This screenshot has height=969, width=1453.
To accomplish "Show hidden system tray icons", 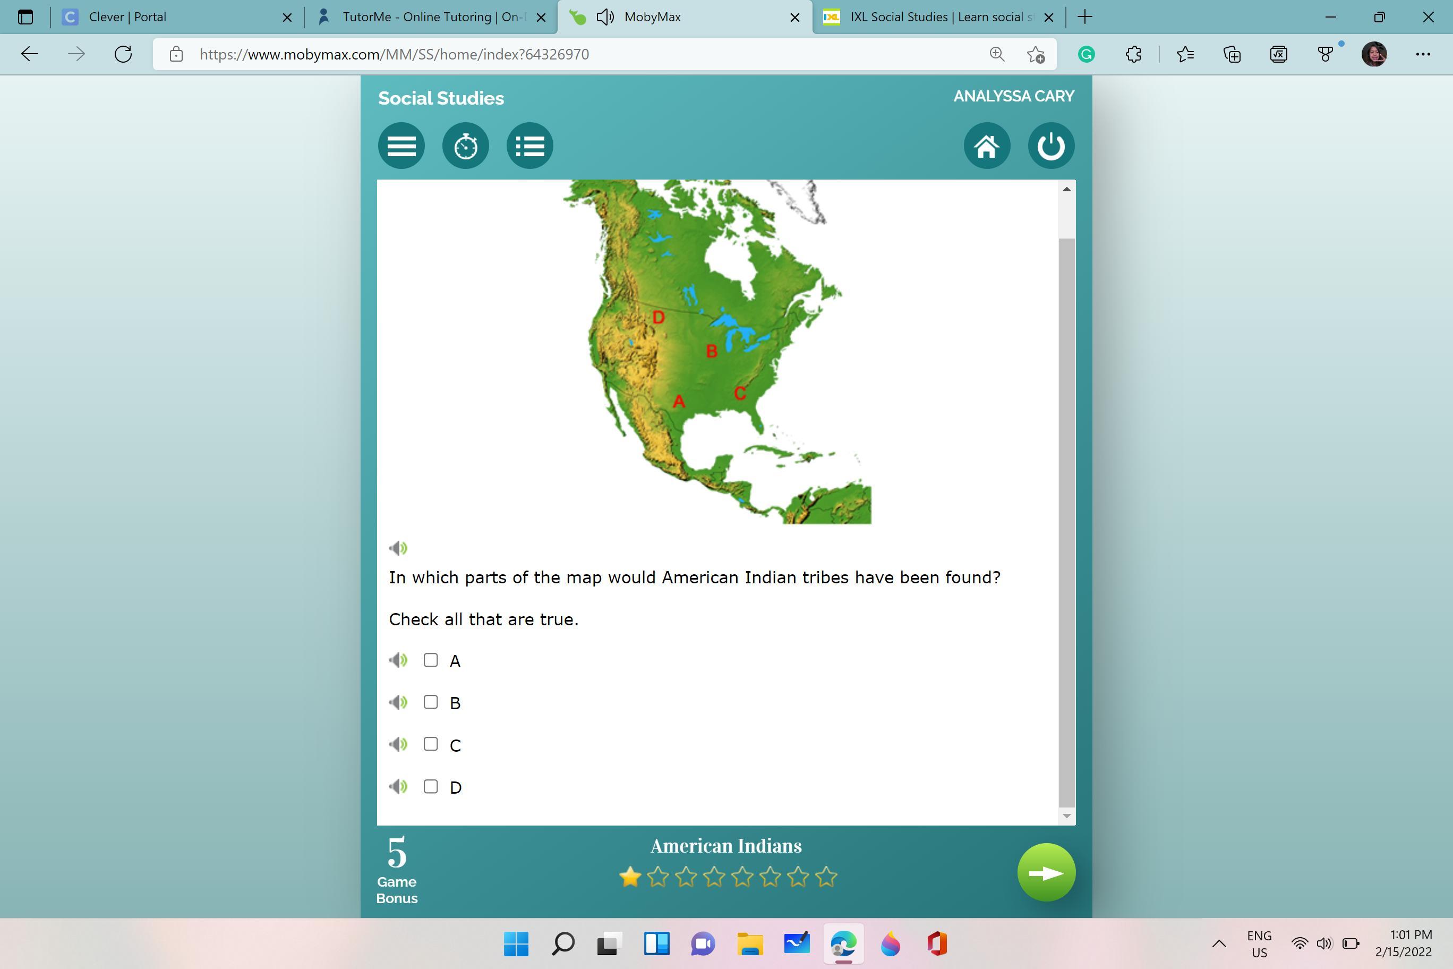I will (x=1219, y=943).
